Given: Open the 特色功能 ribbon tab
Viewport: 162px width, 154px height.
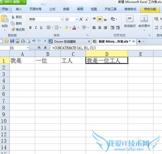Looking at the screenshot, I should click(x=150, y=9).
